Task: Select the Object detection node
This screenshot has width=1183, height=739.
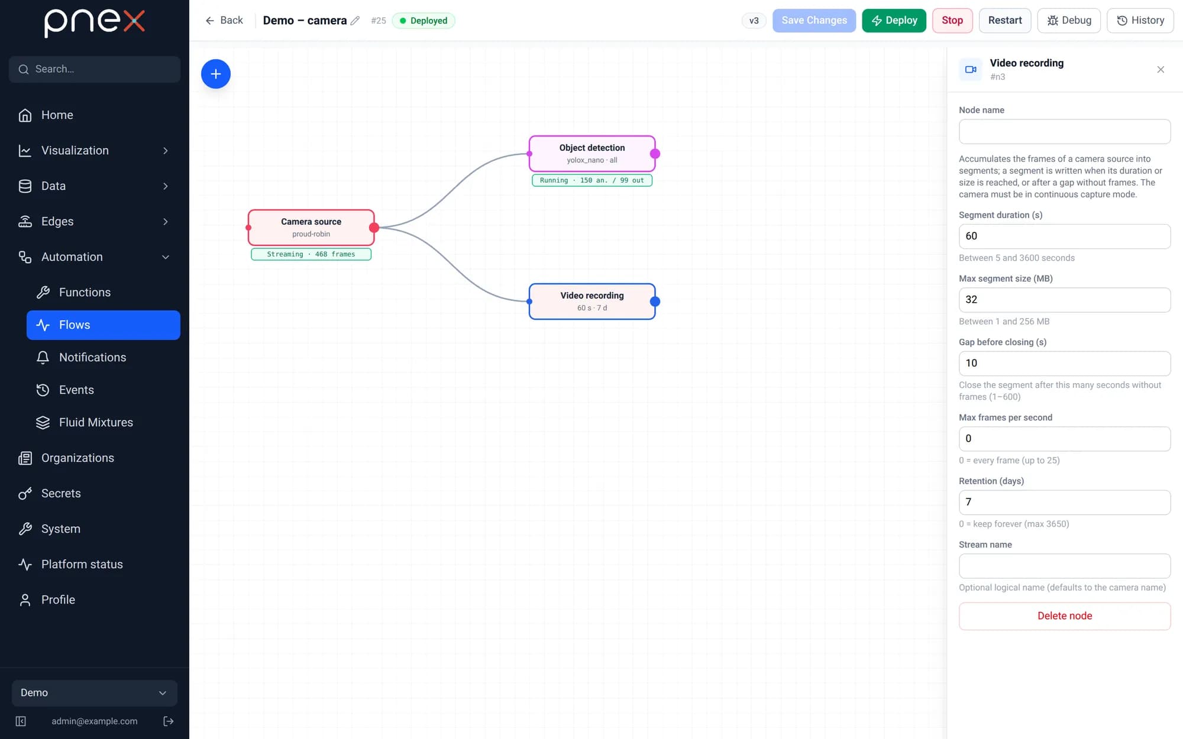Action: 592,154
